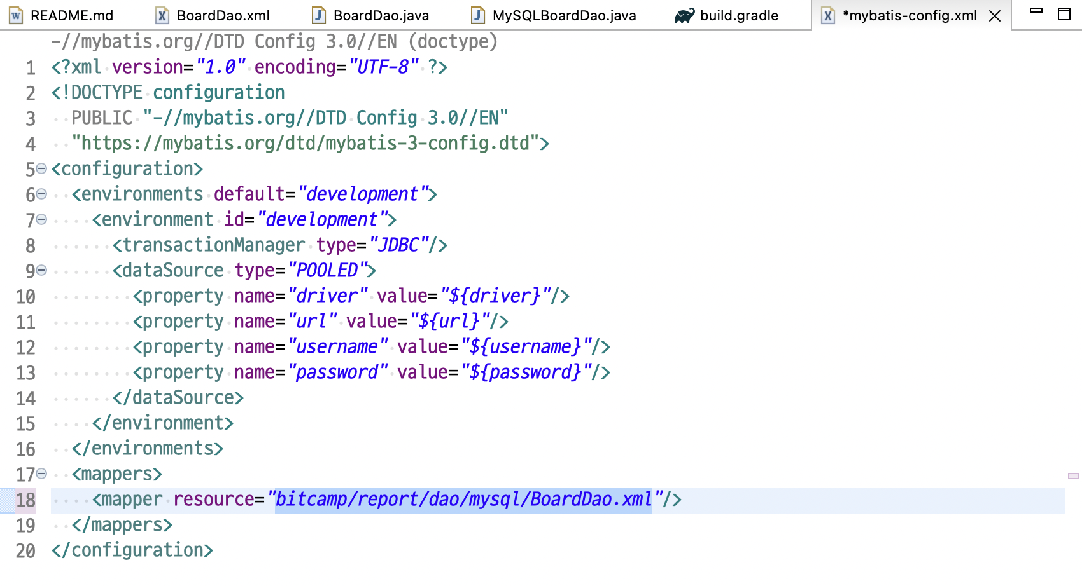Click the property name "username" attribute
This screenshot has width=1082, height=586.
click(x=337, y=346)
